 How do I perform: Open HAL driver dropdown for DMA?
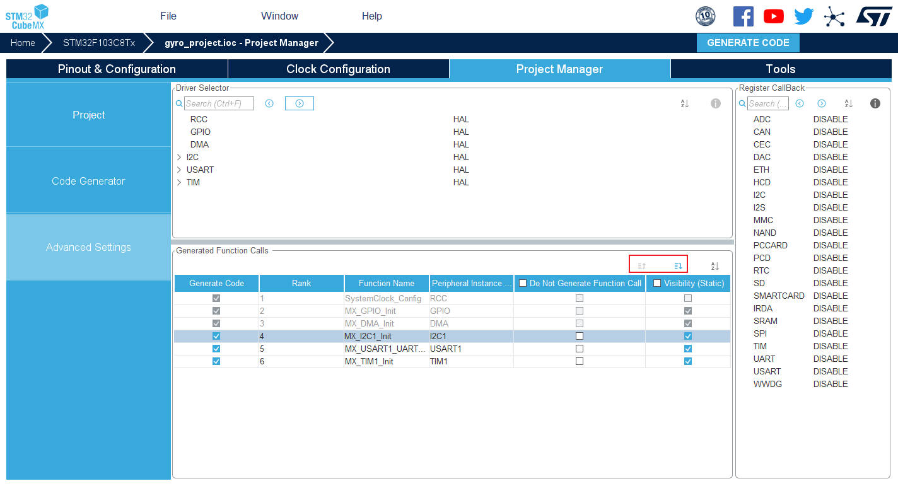[x=461, y=144]
